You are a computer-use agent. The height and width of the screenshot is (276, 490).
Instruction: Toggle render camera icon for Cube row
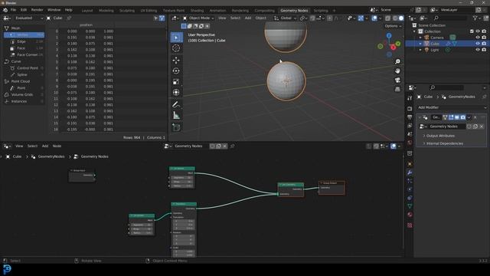click(x=484, y=44)
